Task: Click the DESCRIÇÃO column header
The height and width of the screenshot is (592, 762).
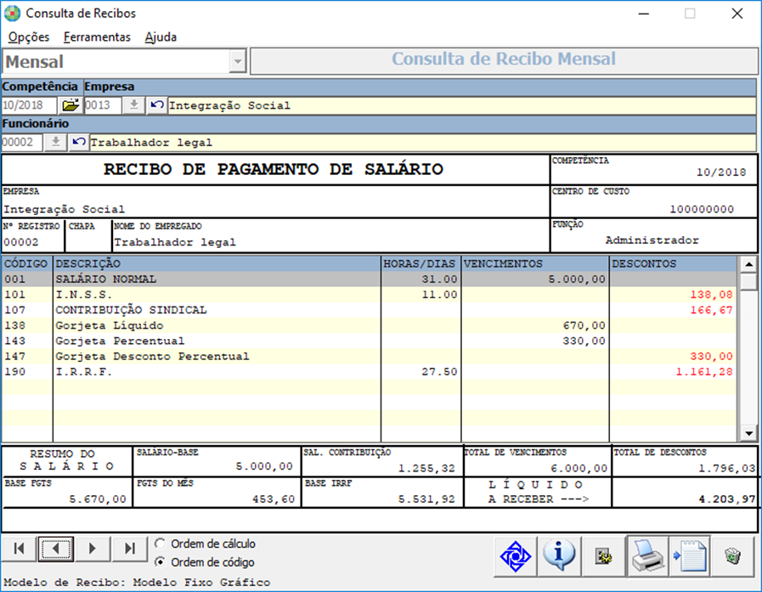Action: pos(217,263)
